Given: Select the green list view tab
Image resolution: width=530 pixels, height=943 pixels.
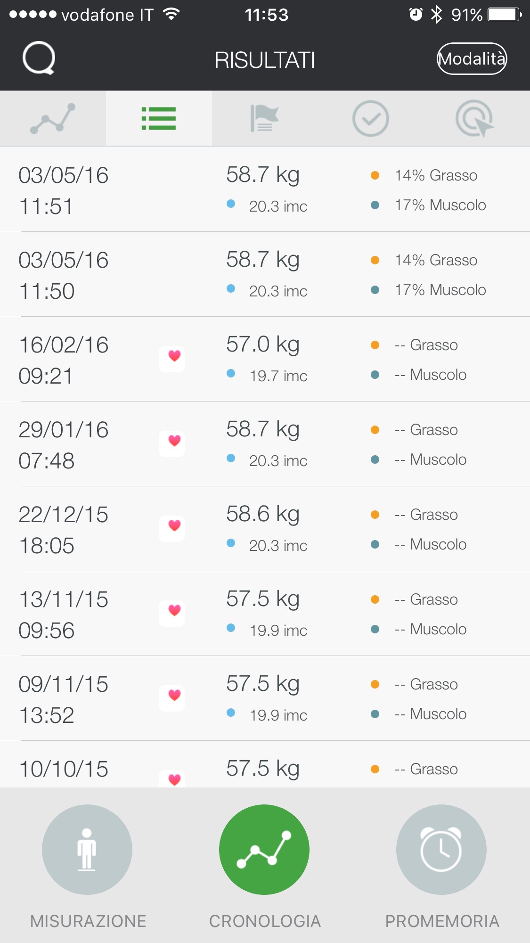Looking at the screenshot, I should point(159,118).
